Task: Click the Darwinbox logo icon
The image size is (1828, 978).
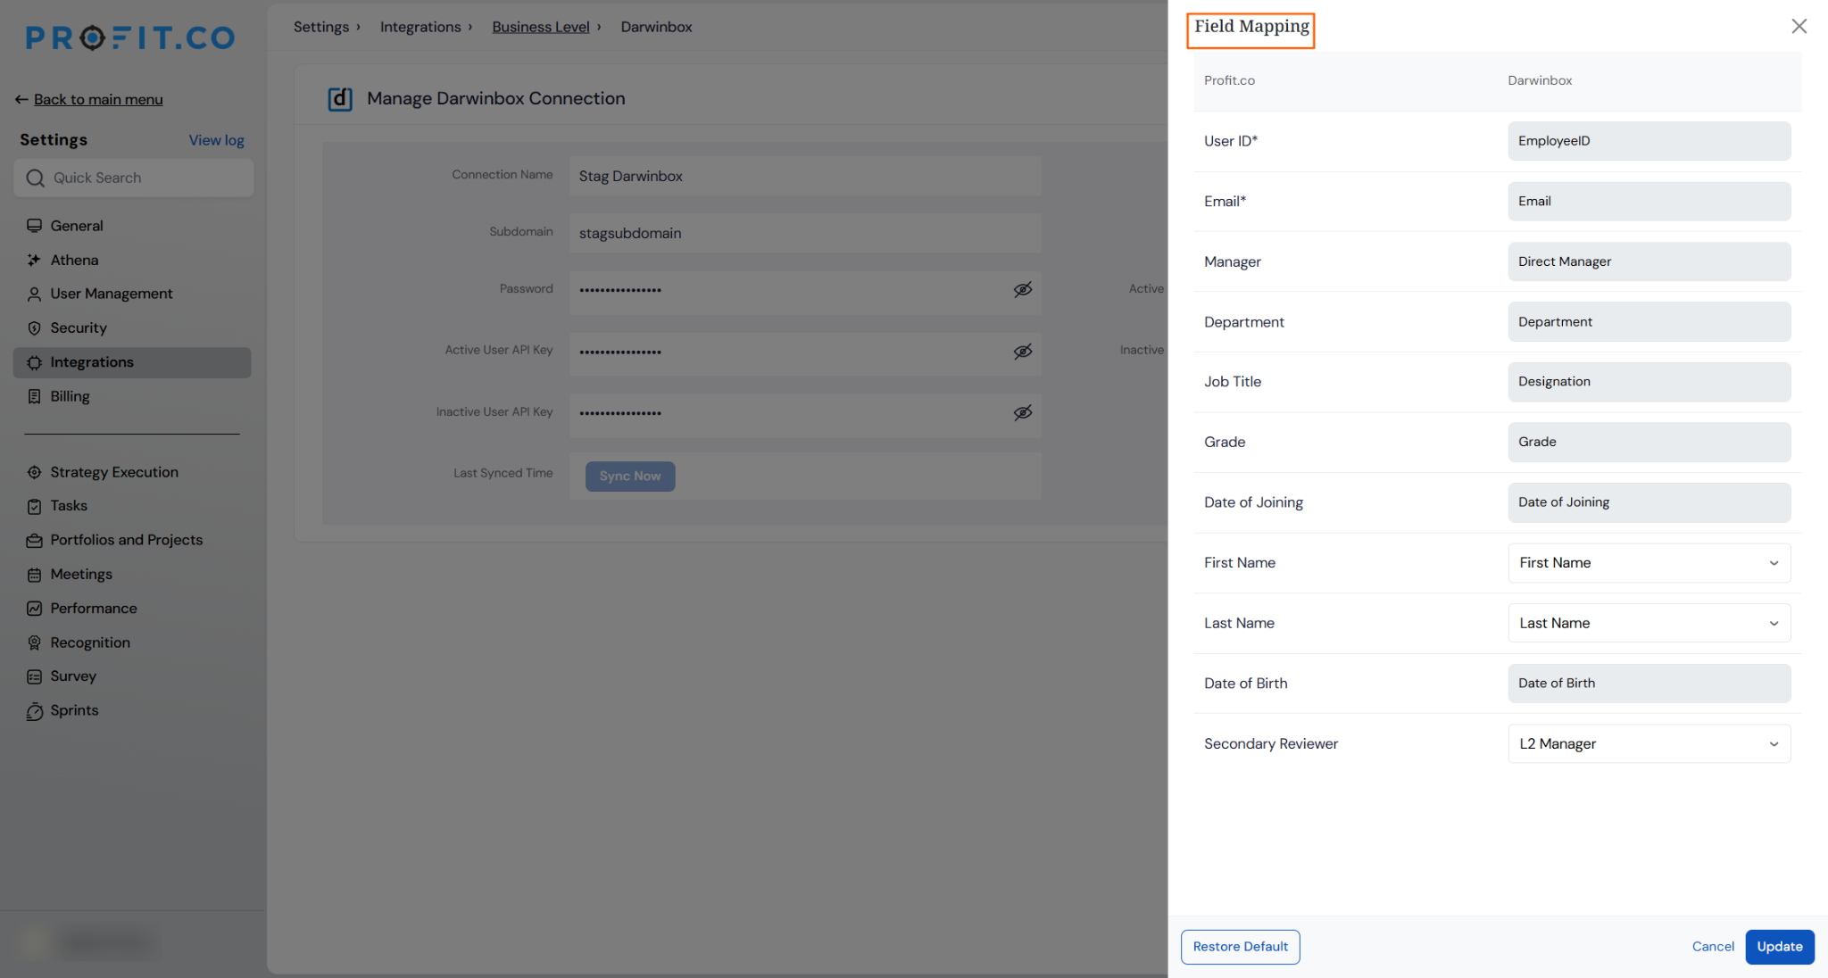Action: 340,99
